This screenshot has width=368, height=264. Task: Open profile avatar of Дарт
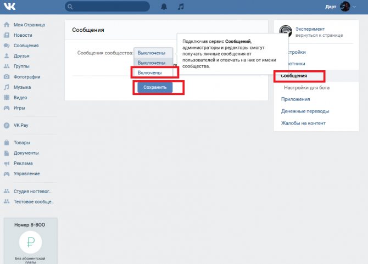pos(345,7)
